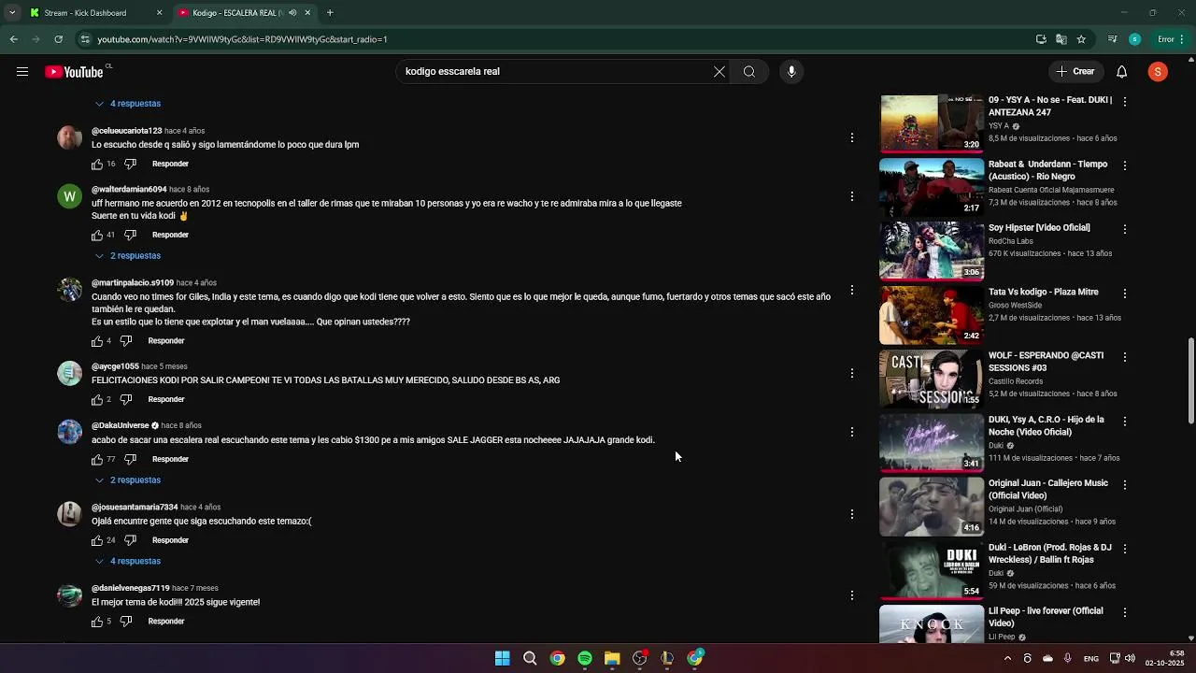Open Original Juan - Callejero Music video title
The height and width of the screenshot is (673, 1196).
pyautogui.click(x=1048, y=489)
